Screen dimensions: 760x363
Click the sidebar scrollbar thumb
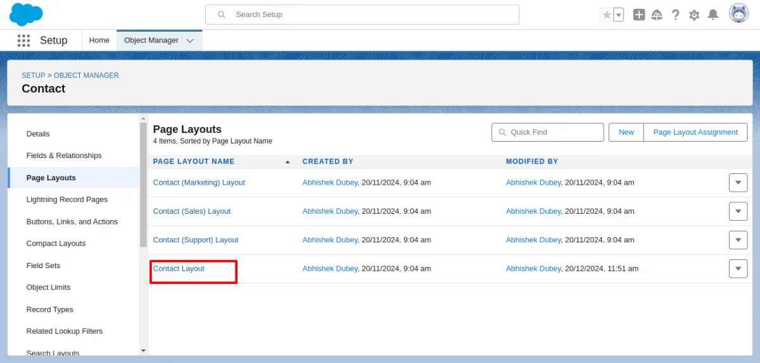143,184
